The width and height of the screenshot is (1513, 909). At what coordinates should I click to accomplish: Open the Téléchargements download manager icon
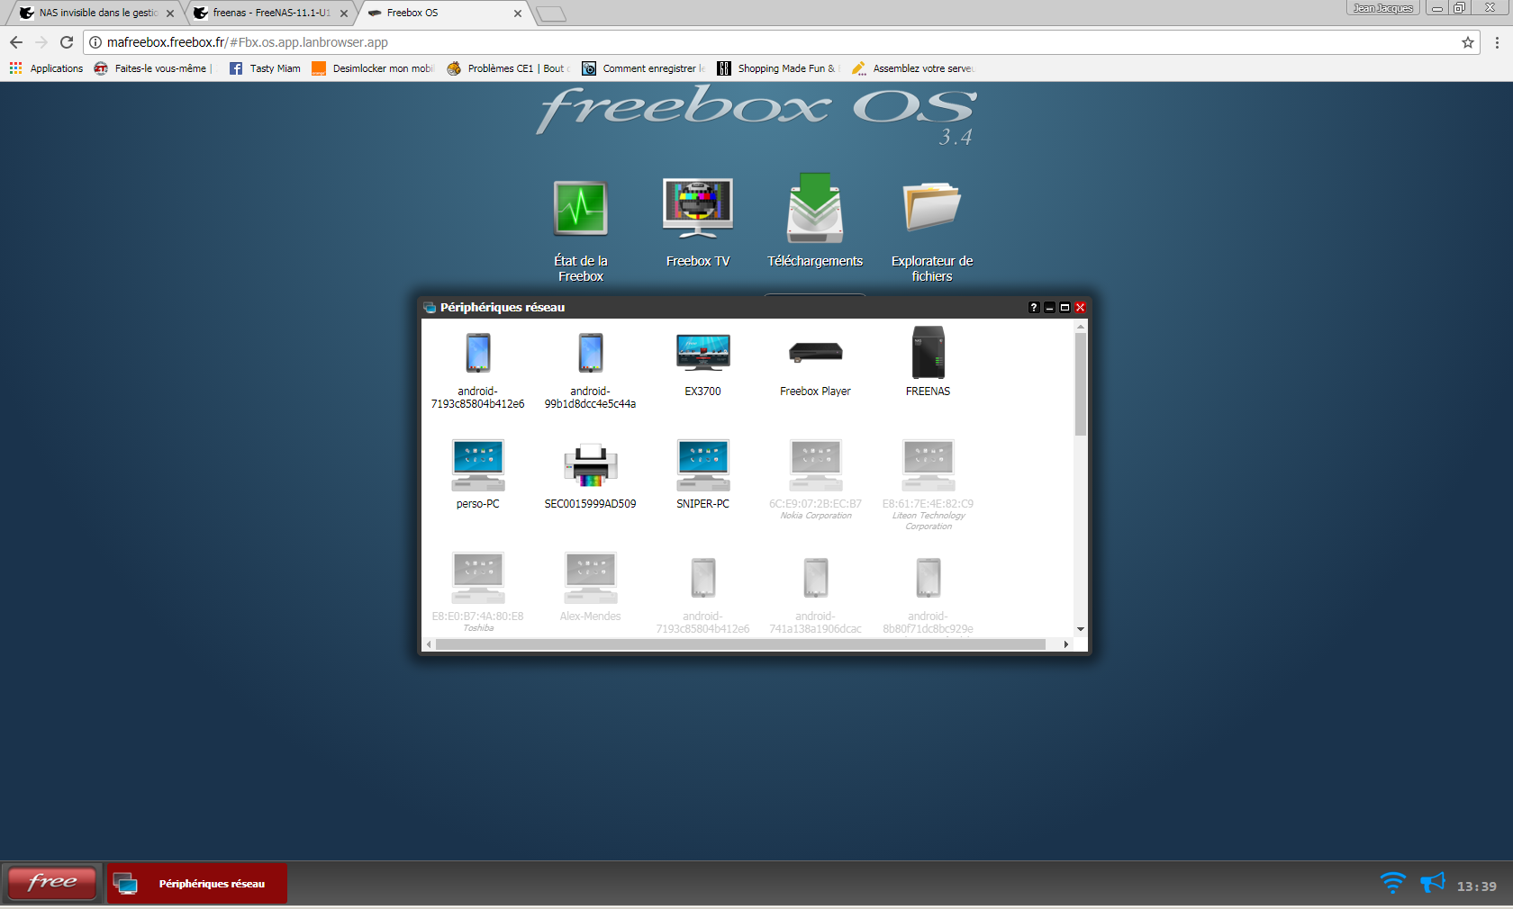(x=815, y=208)
